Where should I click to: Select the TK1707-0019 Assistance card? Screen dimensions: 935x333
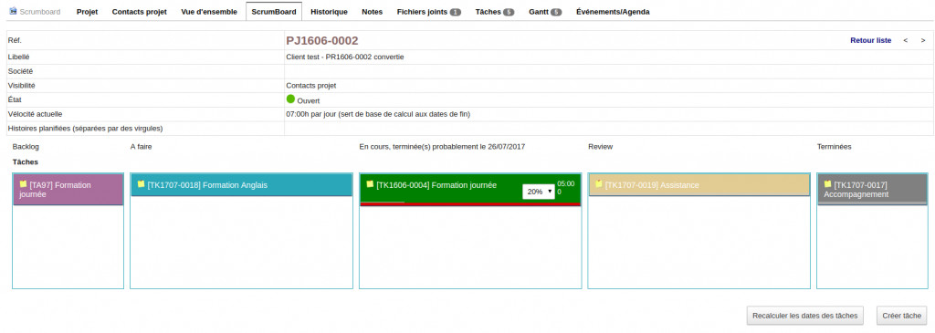(x=699, y=184)
